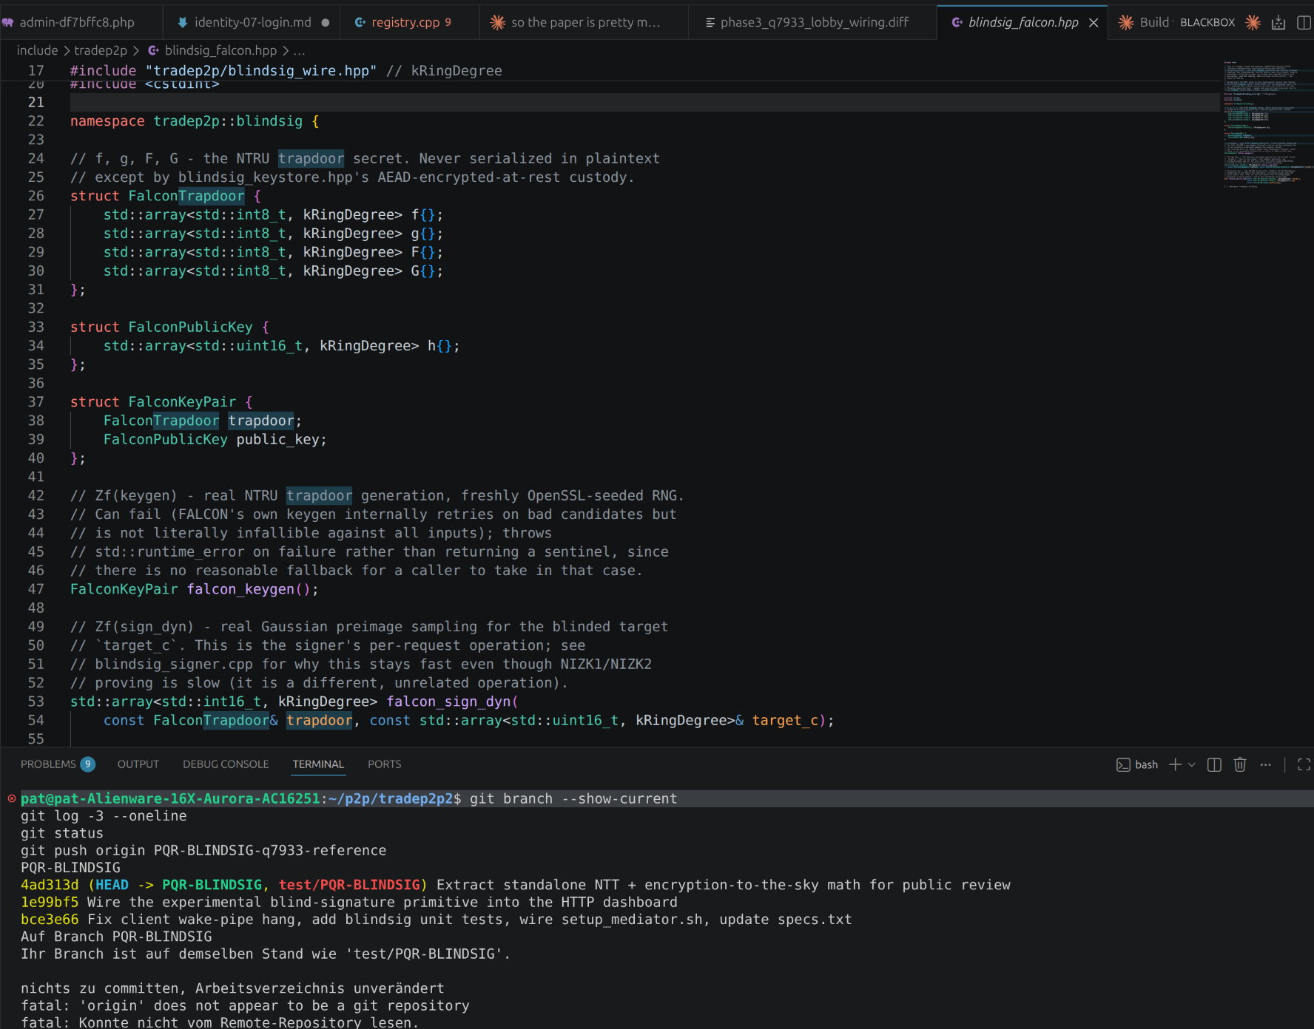Open the launch profile dropdown chevron beside plus

(x=1191, y=765)
